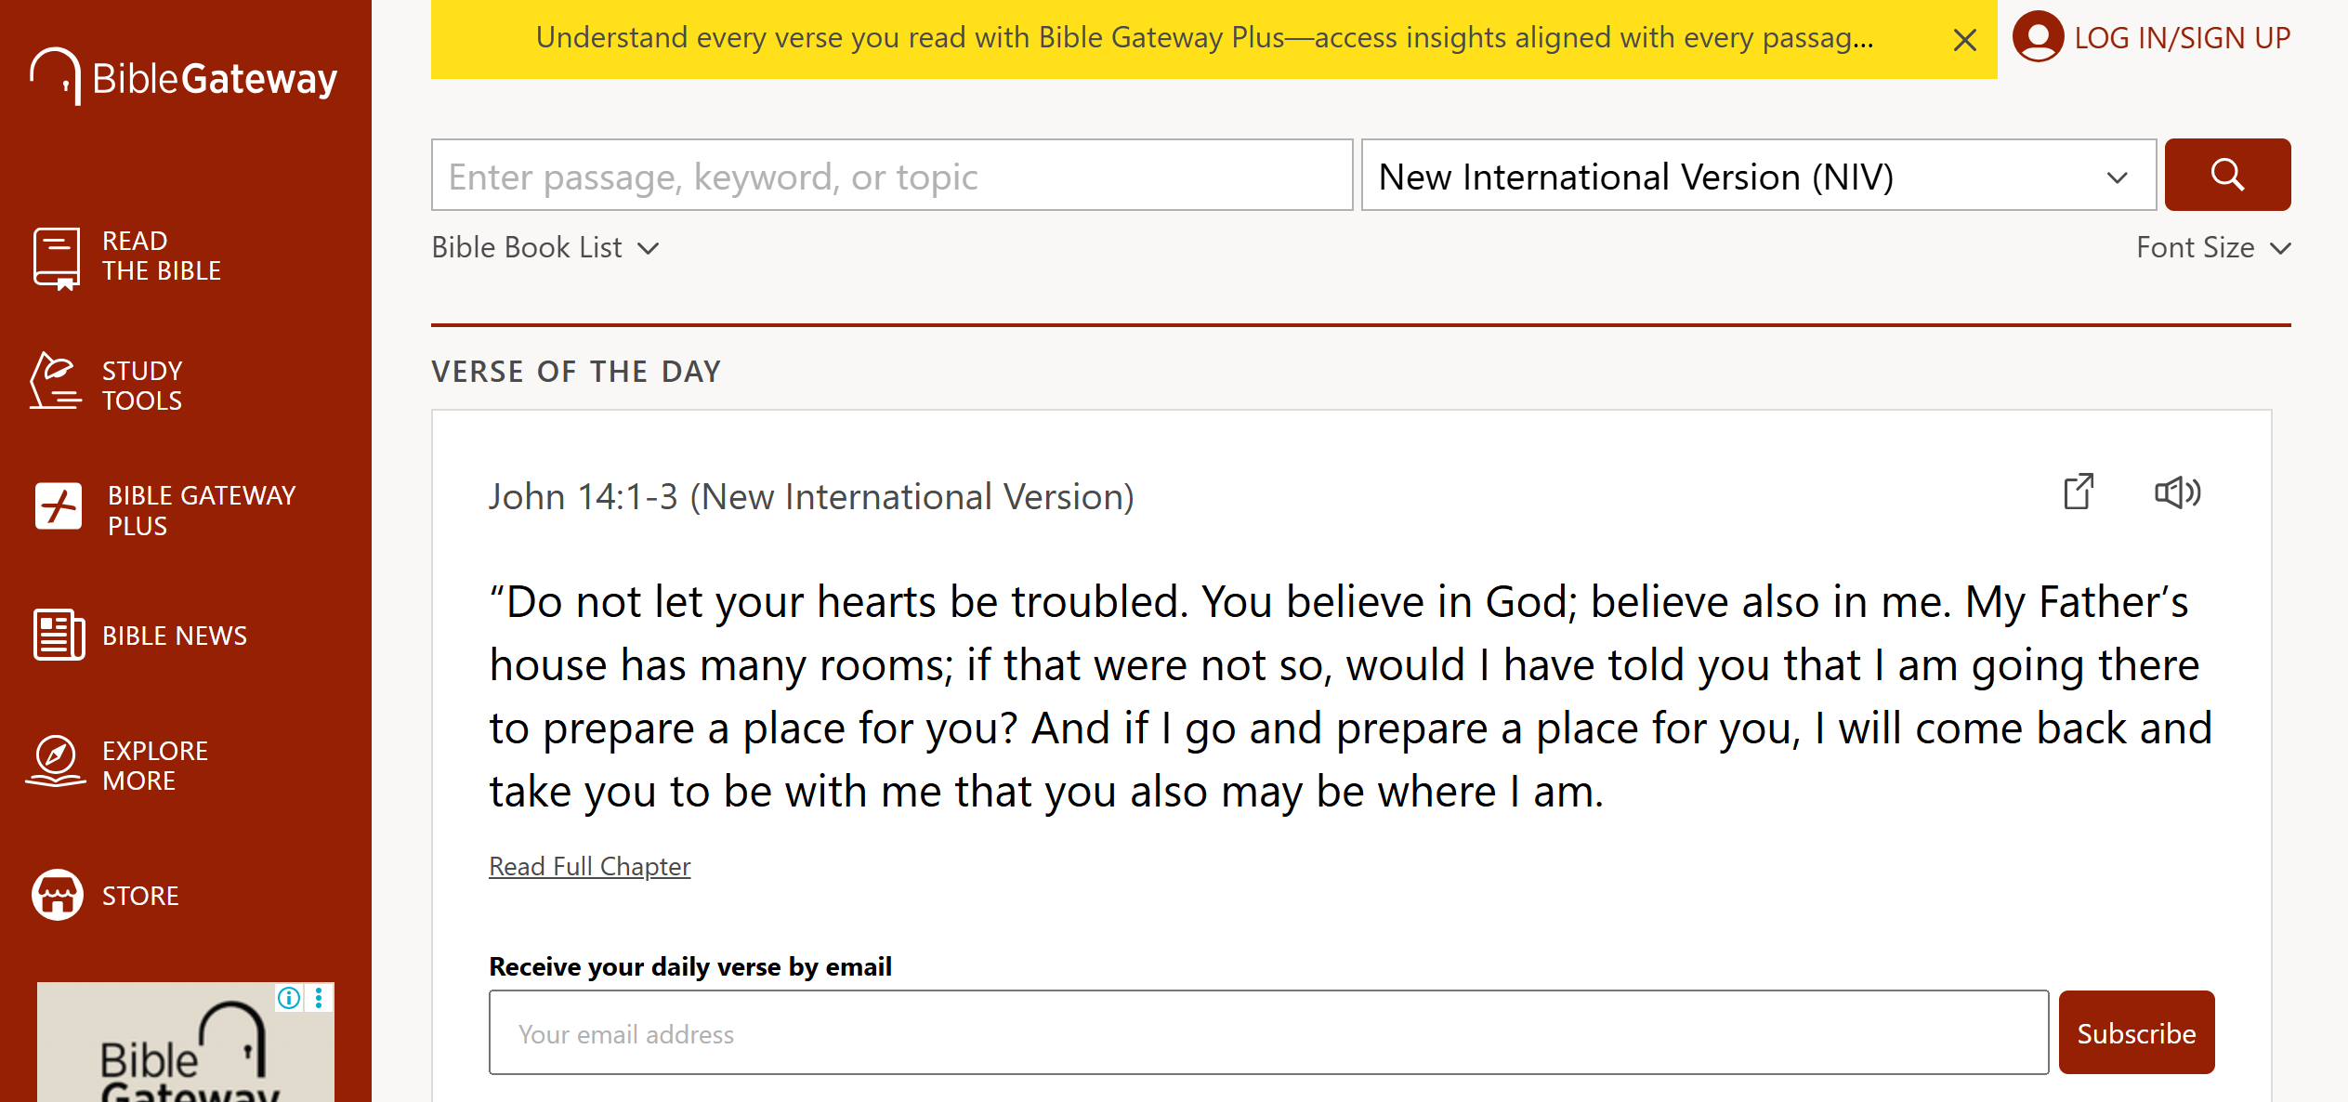The image size is (2348, 1102).
Task: Open the Bible version dropdown
Action: [1758, 176]
